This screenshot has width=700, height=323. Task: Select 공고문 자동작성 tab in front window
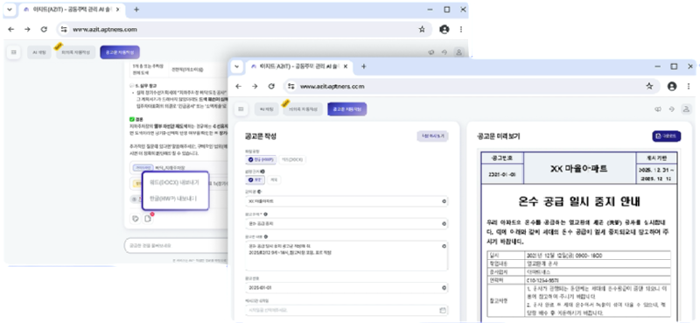pos(346,109)
